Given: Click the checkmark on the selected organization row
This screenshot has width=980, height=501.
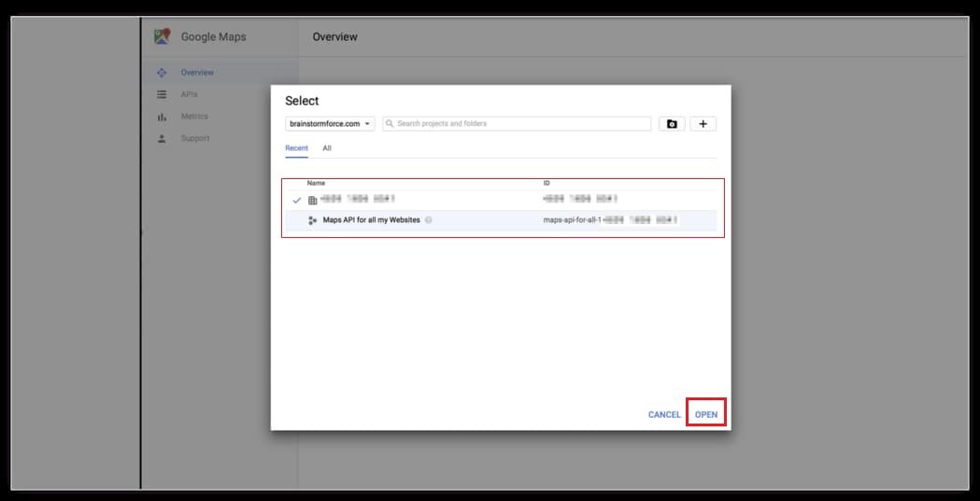Looking at the screenshot, I should (297, 201).
